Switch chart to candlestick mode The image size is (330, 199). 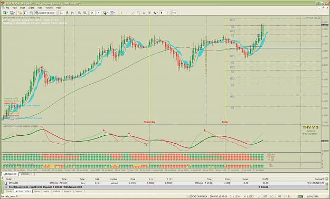(67, 13)
